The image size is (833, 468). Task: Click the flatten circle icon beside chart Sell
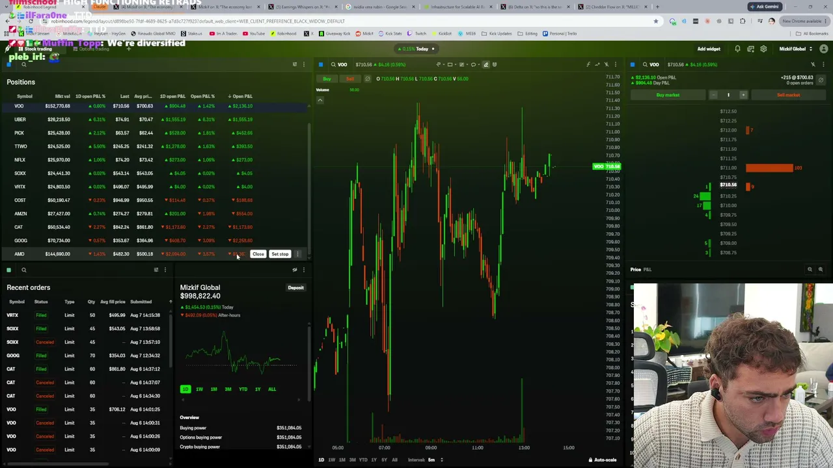pyautogui.click(x=368, y=79)
